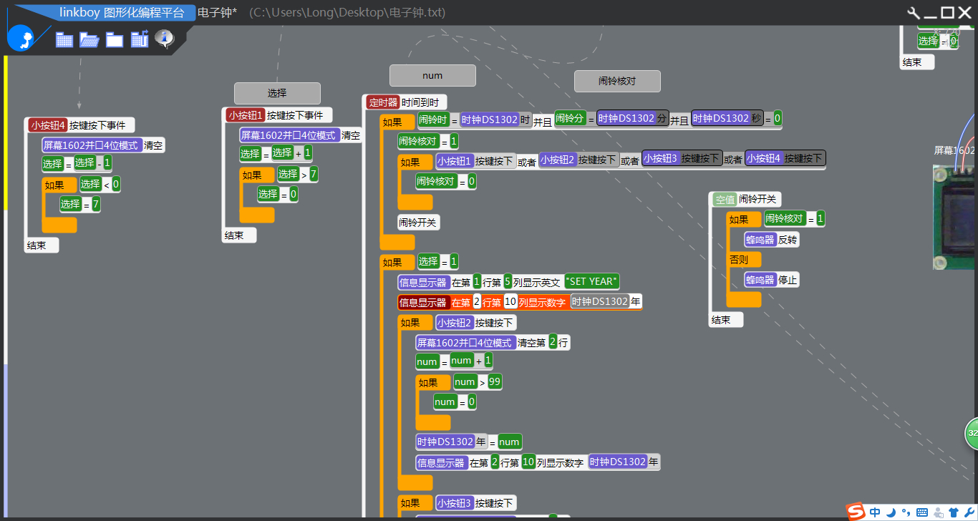Click the 时钟DS1302 年 = num assignment
Image resolution: width=978 pixels, height=521 pixels.
coord(469,442)
